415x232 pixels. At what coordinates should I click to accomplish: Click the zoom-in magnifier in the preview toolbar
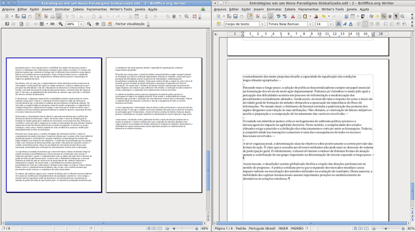pos(89,23)
